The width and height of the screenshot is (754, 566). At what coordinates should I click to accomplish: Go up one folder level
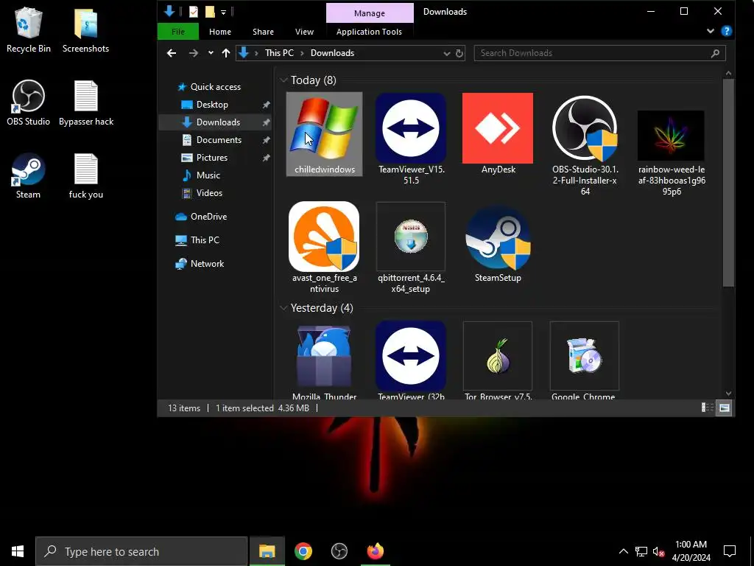(x=226, y=53)
